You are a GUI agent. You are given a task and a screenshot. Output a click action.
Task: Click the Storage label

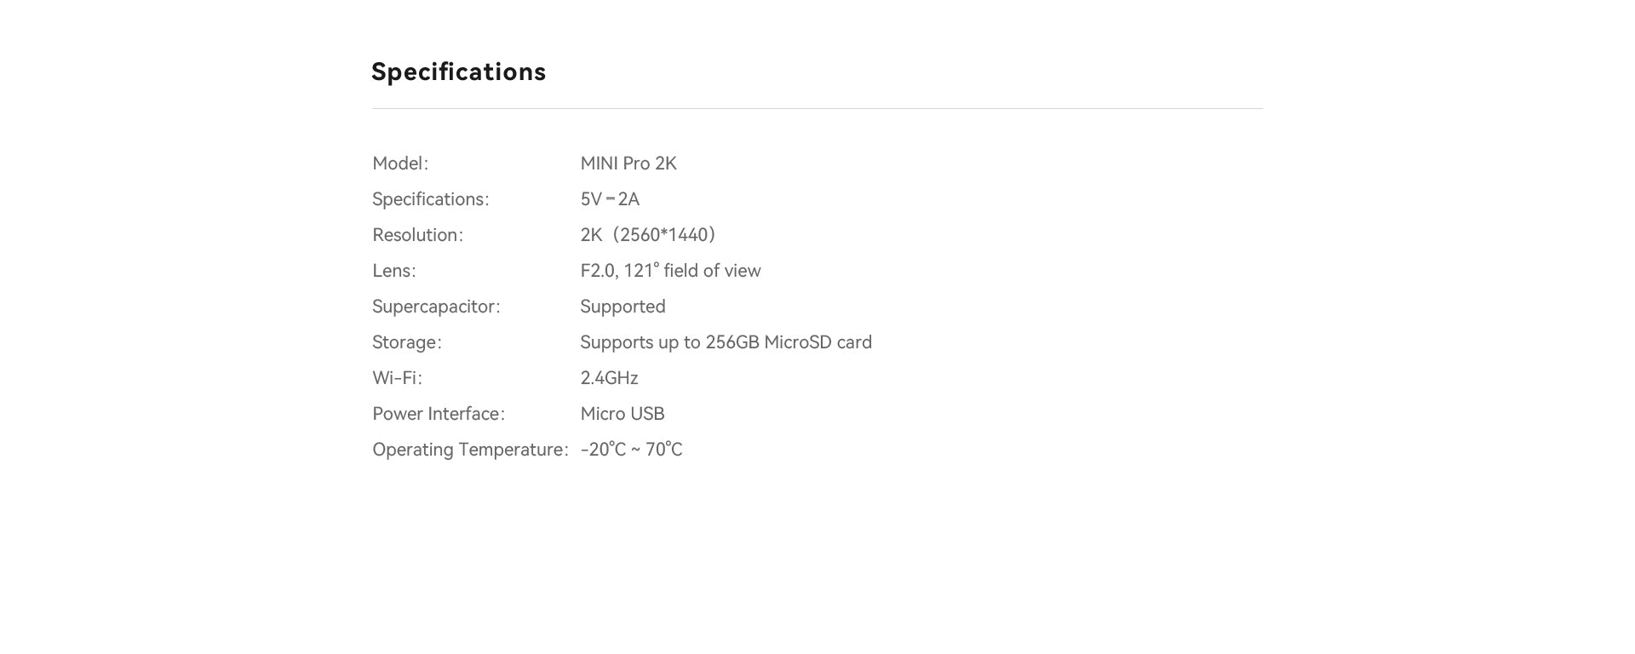(406, 342)
